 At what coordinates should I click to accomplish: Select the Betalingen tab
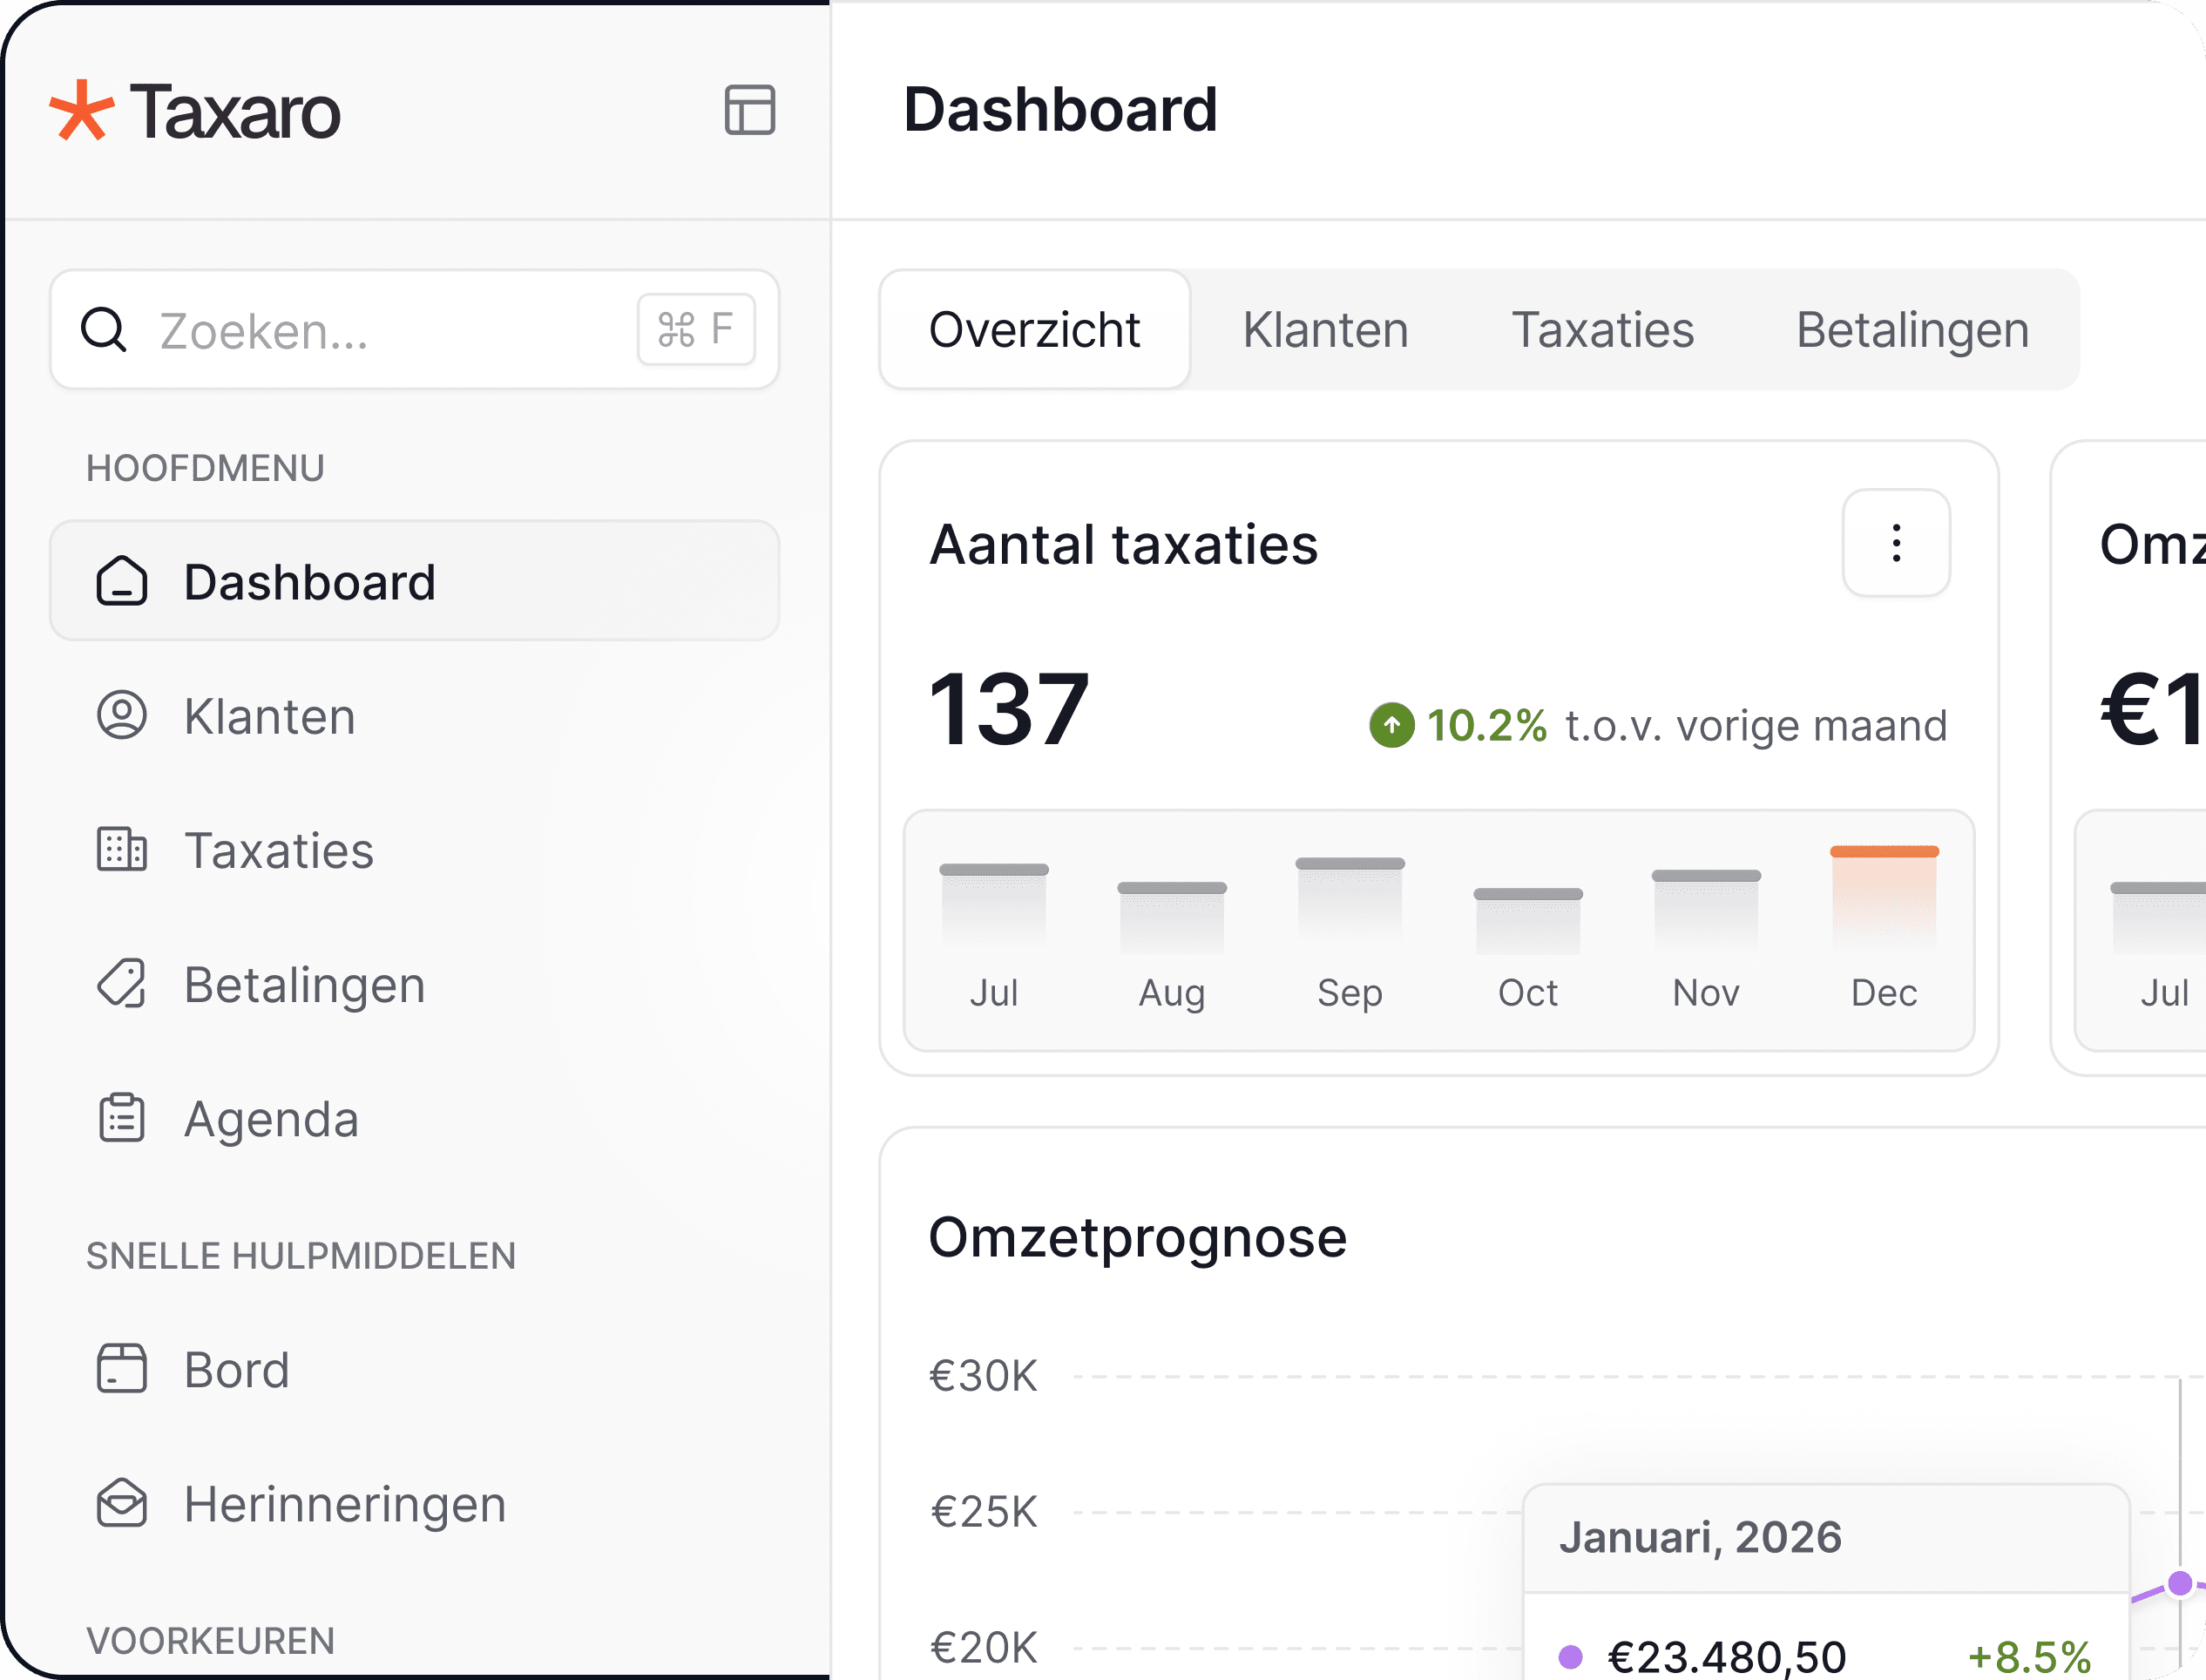click(x=1912, y=330)
